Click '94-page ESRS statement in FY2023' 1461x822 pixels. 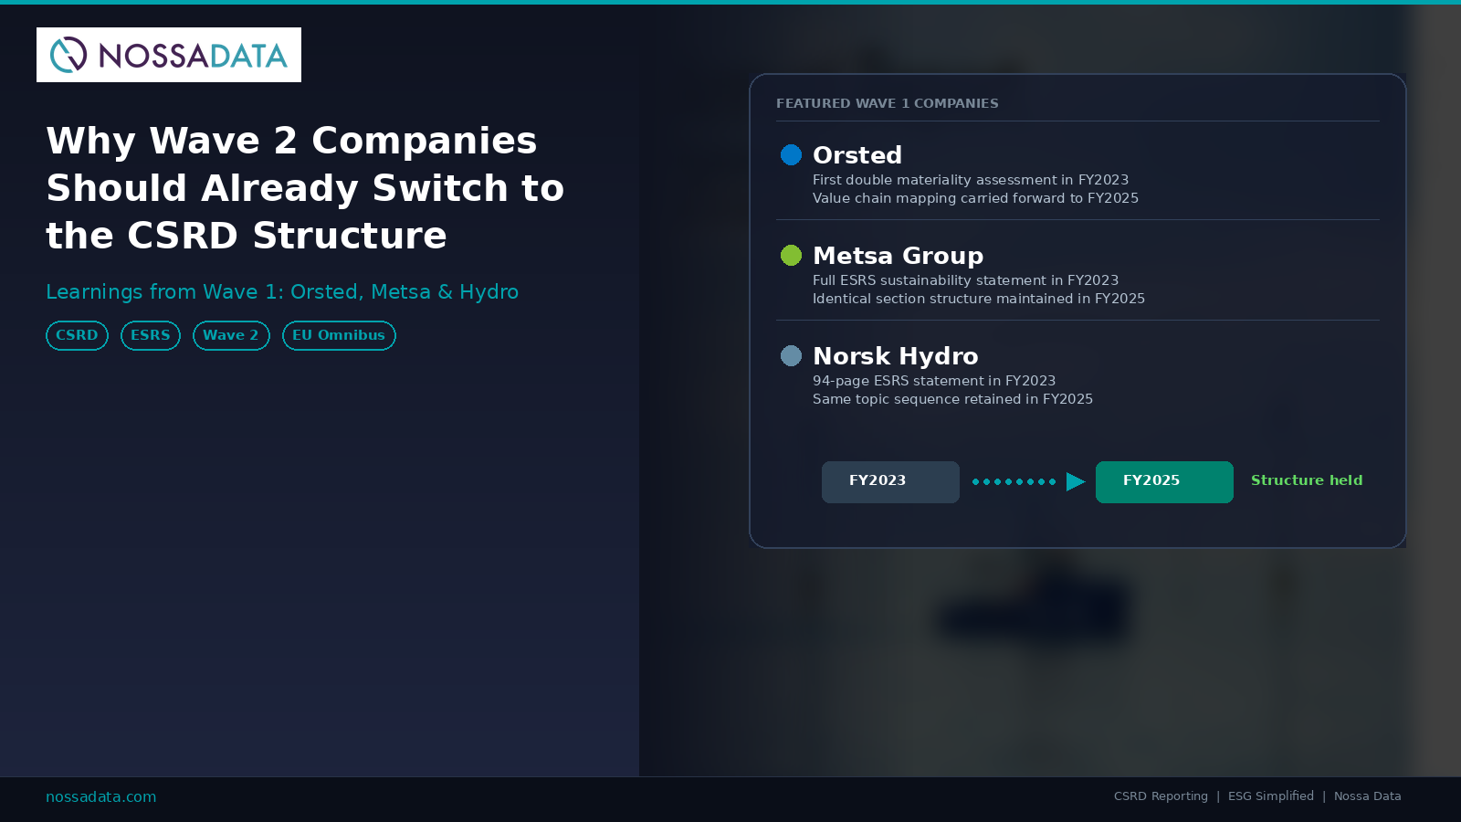(x=934, y=381)
